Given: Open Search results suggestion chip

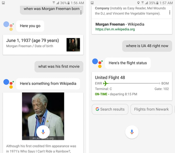Looking at the screenshot, I should [x=110, y=109].
